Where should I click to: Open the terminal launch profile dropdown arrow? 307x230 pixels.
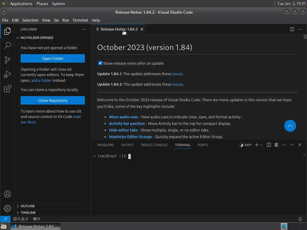point(262,145)
